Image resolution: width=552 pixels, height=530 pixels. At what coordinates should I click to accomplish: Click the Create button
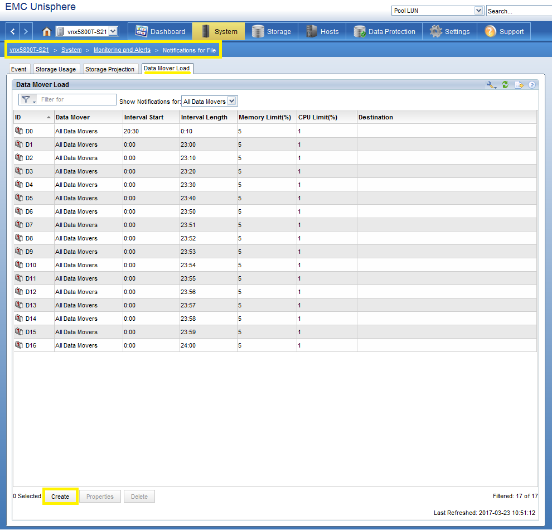pos(60,496)
